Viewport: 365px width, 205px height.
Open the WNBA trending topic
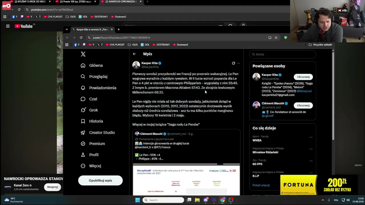(x=257, y=140)
